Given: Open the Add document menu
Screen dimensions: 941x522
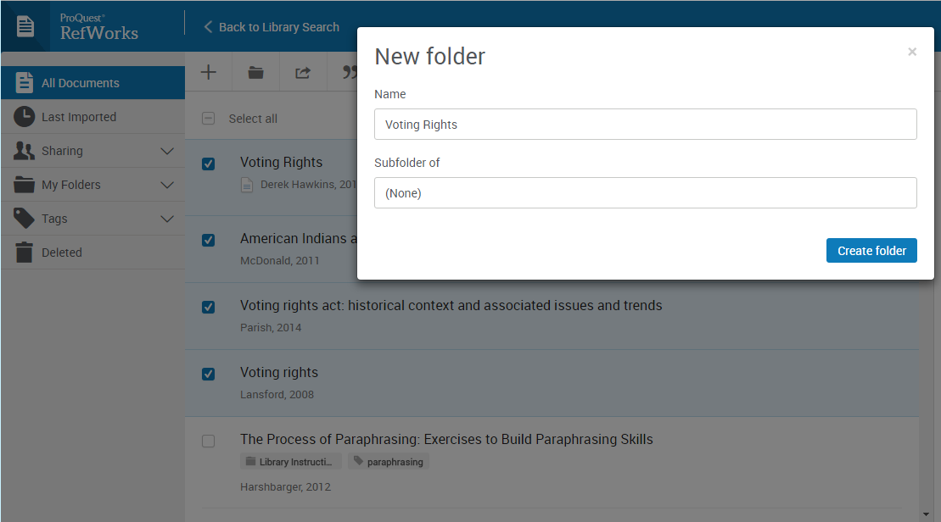Looking at the screenshot, I should (209, 71).
